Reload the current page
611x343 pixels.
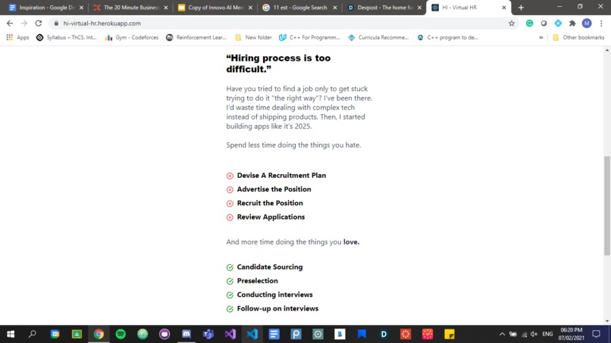(x=38, y=23)
